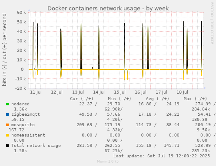Select the 'Total network usage' legend label

[36, 146]
